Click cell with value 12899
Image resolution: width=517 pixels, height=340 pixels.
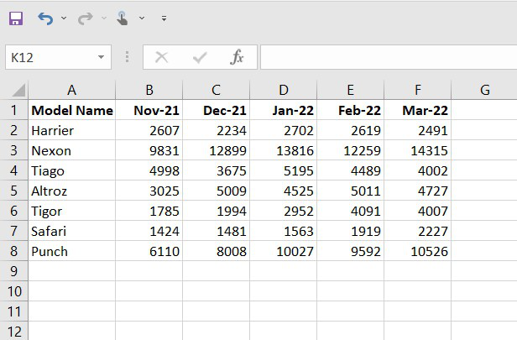217,150
